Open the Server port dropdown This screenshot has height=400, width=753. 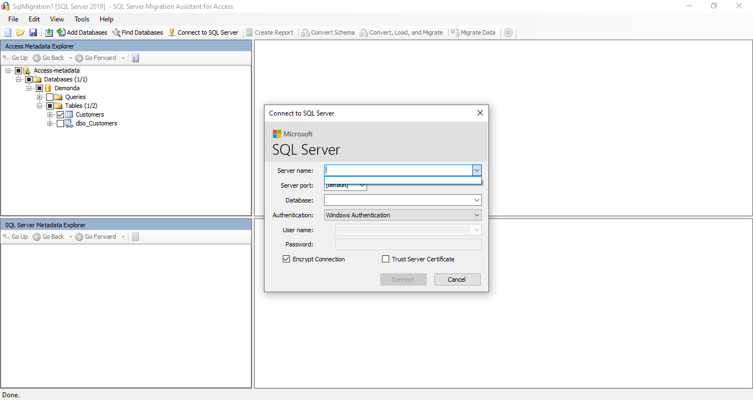click(x=362, y=186)
